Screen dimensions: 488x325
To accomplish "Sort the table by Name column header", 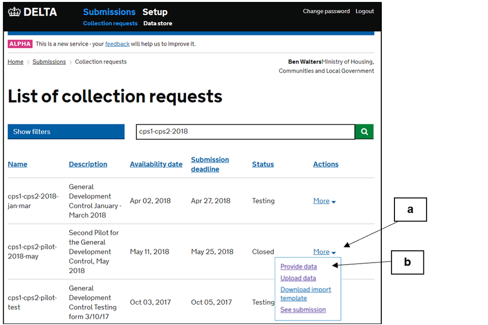I will [18, 165].
